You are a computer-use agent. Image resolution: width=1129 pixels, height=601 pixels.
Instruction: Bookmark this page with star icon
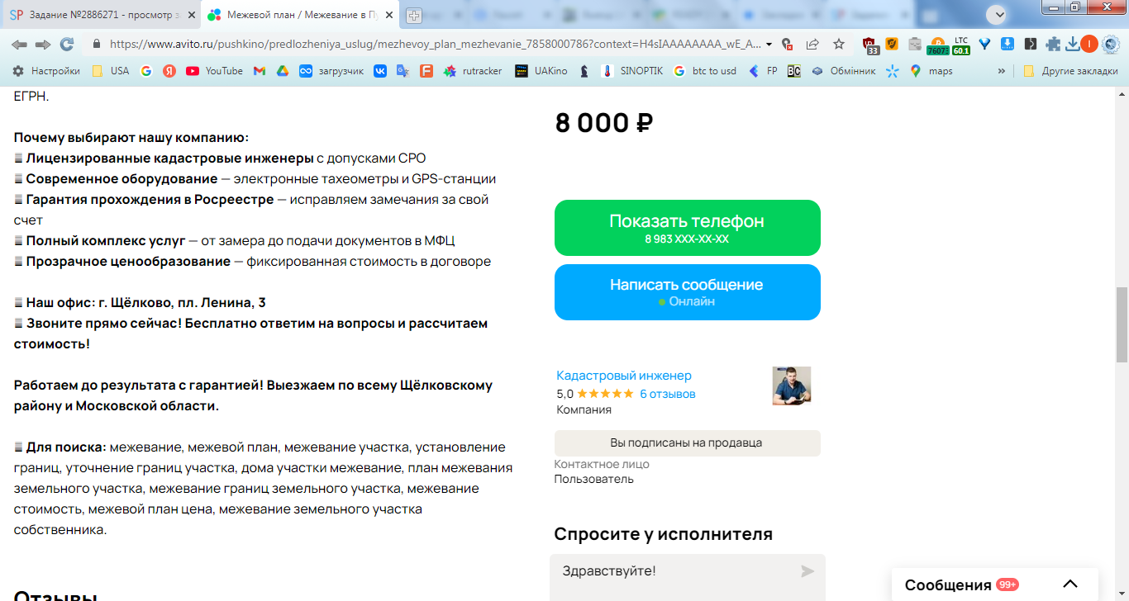(x=839, y=44)
